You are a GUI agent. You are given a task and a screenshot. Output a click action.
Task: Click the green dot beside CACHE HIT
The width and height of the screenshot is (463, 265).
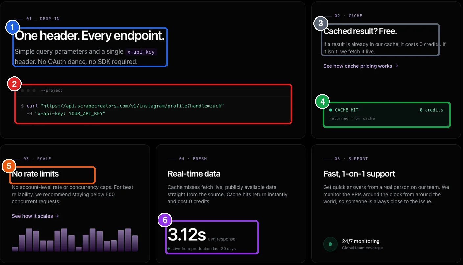tap(331, 110)
